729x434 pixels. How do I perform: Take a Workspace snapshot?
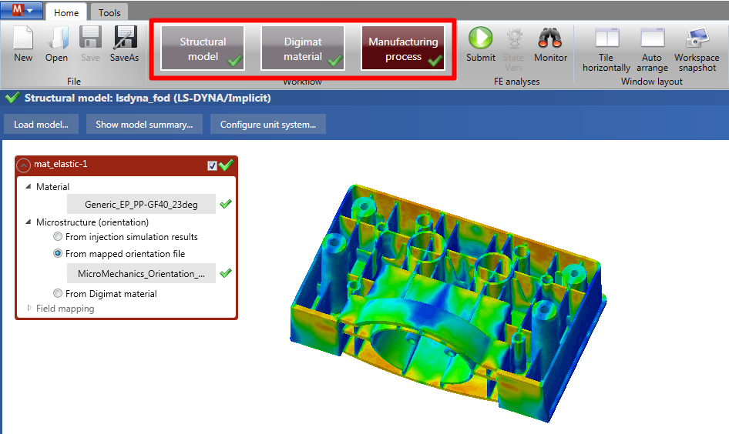(697, 38)
